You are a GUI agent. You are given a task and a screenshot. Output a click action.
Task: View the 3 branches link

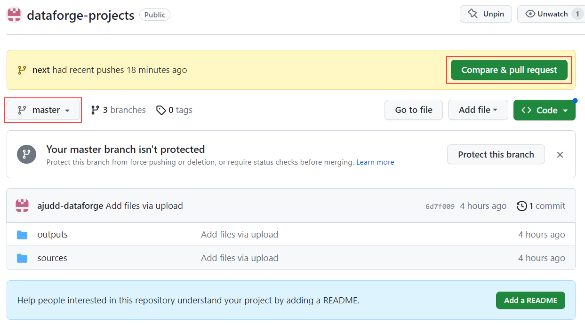tap(118, 110)
